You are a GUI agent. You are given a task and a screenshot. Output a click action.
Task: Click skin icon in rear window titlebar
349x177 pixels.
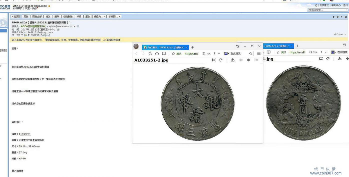(x=345, y=45)
